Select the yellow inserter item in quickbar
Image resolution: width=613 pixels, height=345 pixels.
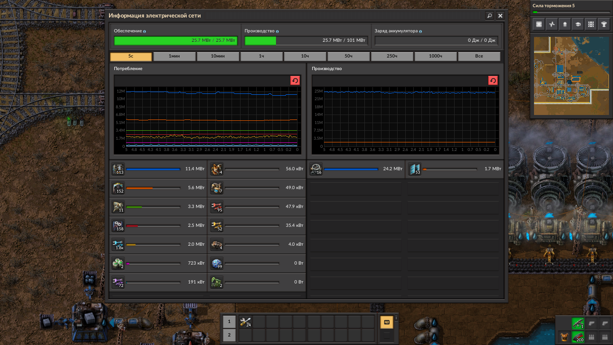pyautogui.click(x=245, y=322)
